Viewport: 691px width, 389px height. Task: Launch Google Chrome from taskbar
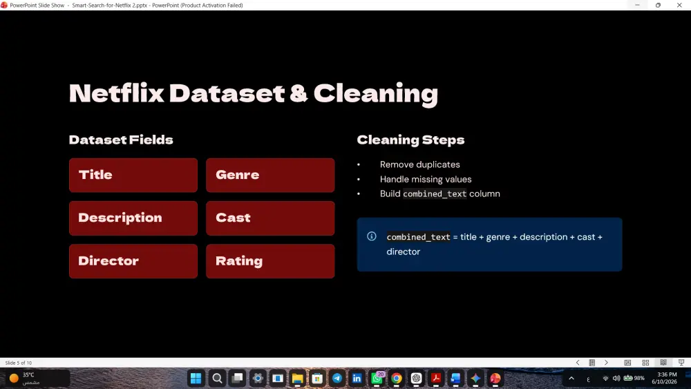click(397, 378)
